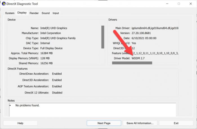Click the DirectX Diagnostic Tool title icon

pos(4,4)
